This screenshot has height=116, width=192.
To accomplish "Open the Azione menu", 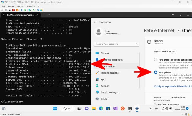I will (11, 6).
